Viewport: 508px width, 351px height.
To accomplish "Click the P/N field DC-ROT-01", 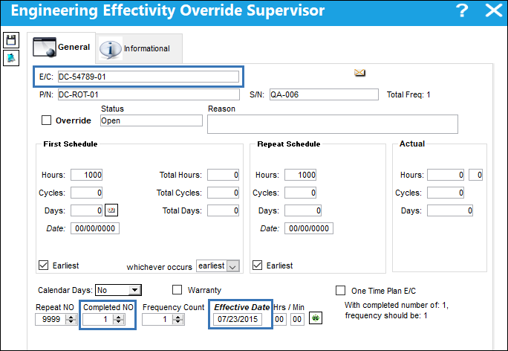I will (149, 94).
